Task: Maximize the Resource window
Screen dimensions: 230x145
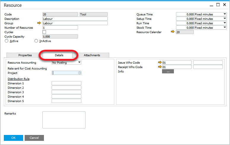Action: [x=218, y=5]
